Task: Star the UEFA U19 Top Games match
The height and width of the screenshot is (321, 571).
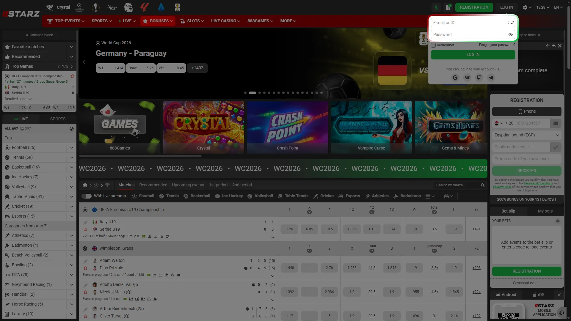Action: 72,76
